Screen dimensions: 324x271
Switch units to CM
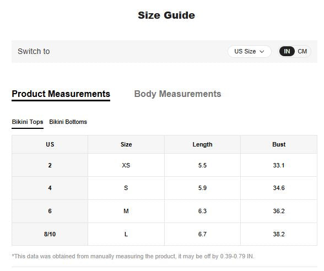(x=302, y=51)
